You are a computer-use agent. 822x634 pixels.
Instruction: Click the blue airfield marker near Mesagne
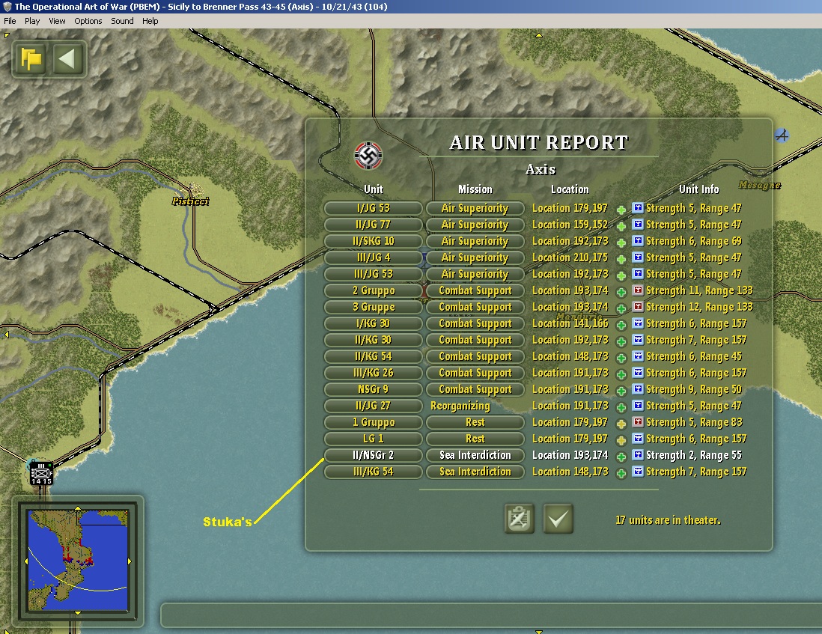click(782, 135)
